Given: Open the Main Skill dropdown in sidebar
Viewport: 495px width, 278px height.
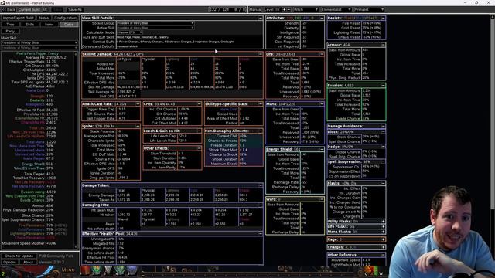Looking at the screenshot, I should 39,42.
